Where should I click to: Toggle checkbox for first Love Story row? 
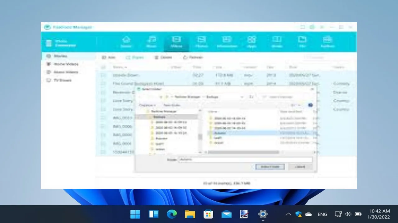(103, 101)
